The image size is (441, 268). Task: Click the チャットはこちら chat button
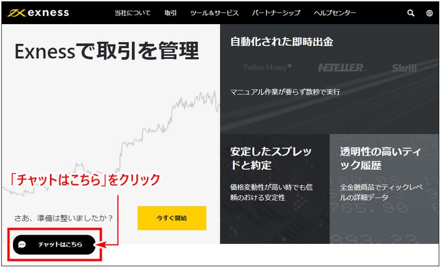pos(54,244)
